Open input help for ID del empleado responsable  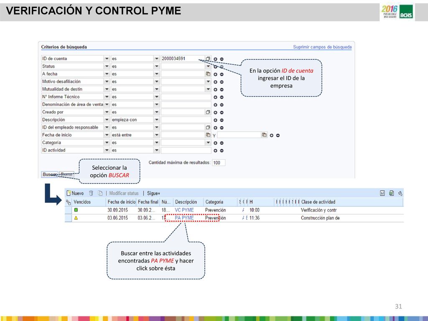pyautogui.click(x=208, y=127)
